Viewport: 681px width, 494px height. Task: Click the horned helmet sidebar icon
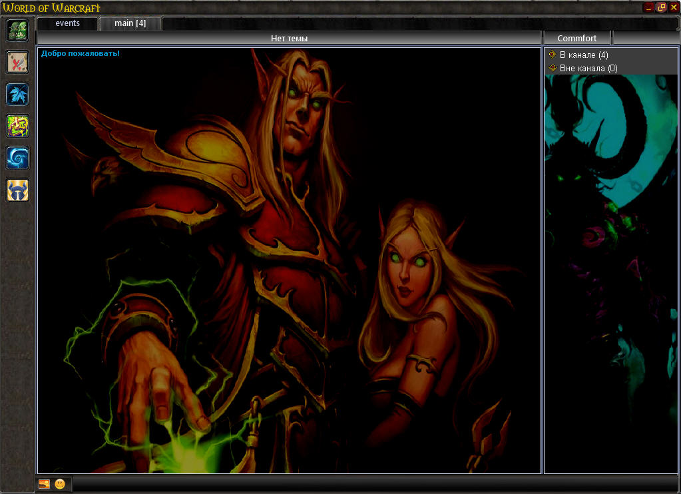tap(17, 190)
